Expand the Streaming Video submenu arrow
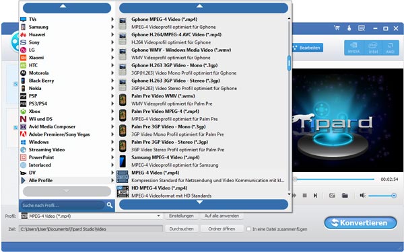 [112, 150]
